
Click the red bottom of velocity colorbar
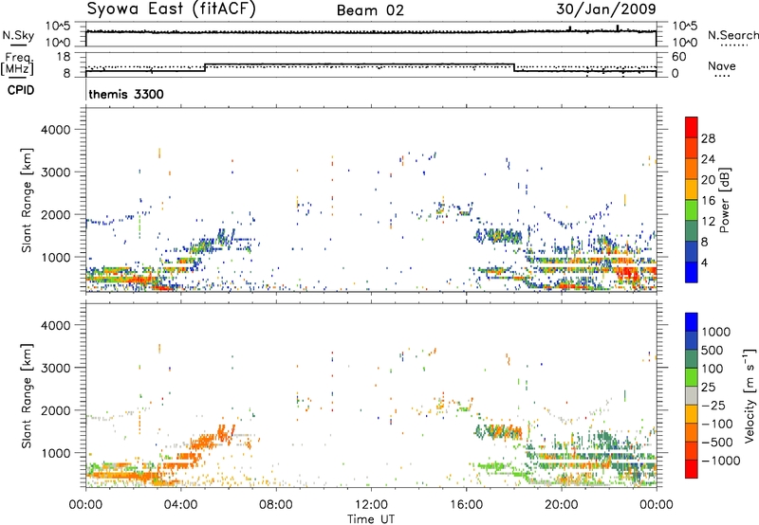tap(692, 469)
